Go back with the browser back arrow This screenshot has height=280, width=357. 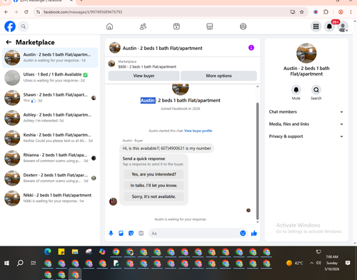click(6, 12)
